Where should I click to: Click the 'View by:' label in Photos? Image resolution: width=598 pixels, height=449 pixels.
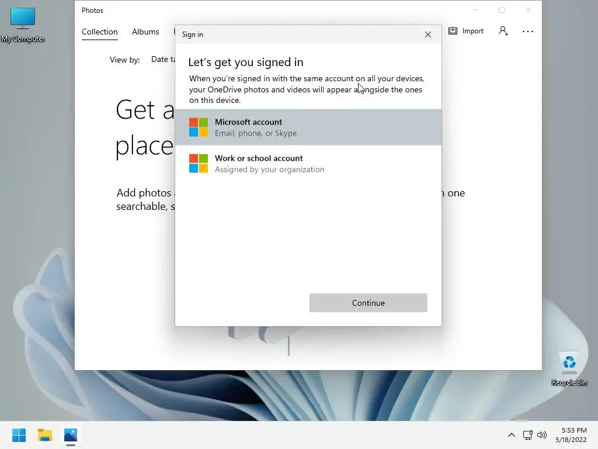[125, 60]
